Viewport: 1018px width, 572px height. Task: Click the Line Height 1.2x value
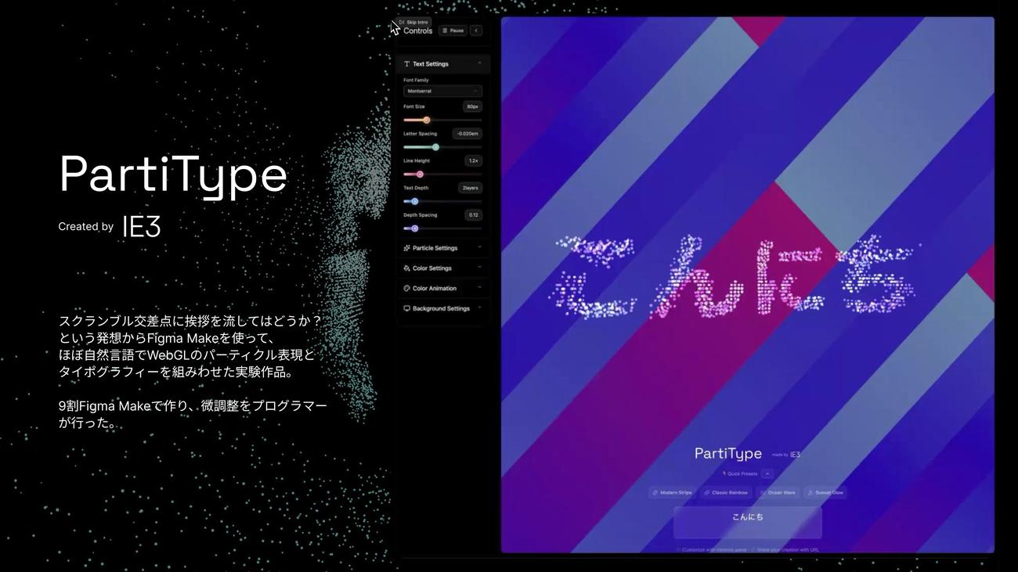click(x=473, y=161)
